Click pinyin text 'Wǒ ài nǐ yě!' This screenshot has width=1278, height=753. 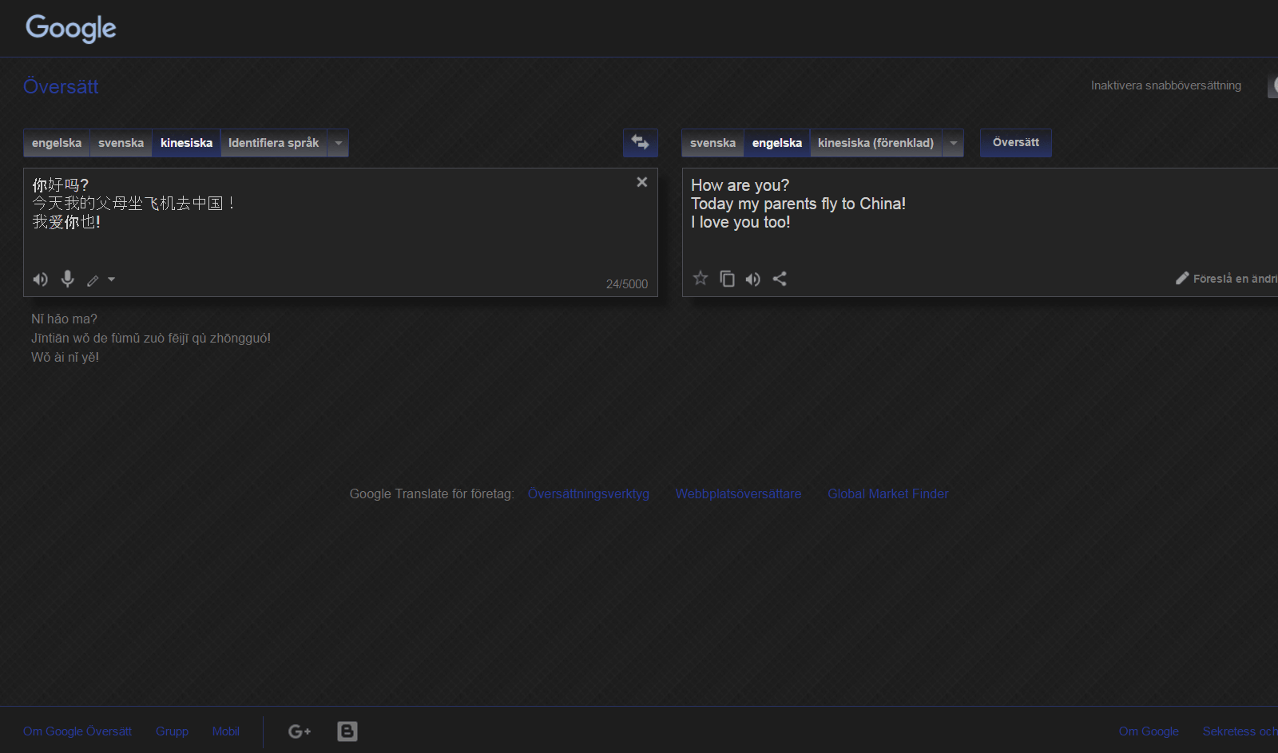65,357
